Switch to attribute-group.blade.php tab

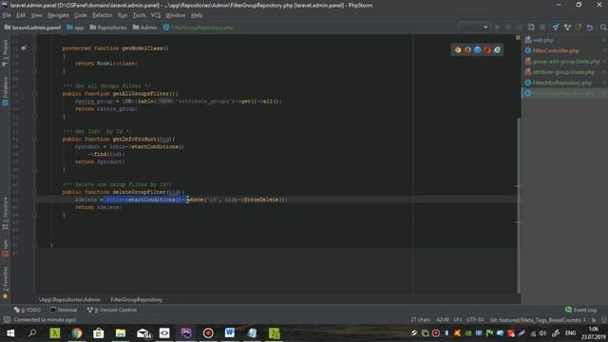(x=563, y=72)
